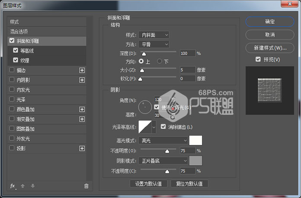Viewport: 301px width, 198px height.
Task: Click the 软化 slider handle
Action: [x=140, y=79]
